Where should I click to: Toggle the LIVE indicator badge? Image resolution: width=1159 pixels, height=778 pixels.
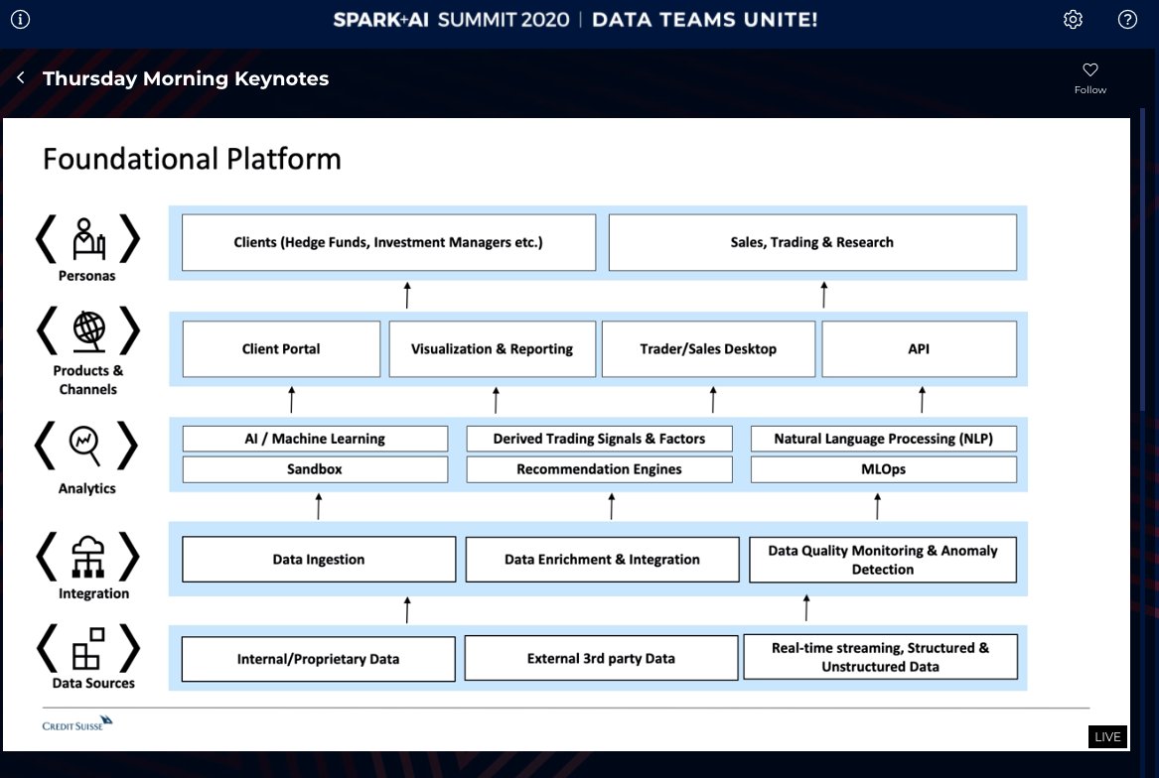click(x=1106, y=736)
